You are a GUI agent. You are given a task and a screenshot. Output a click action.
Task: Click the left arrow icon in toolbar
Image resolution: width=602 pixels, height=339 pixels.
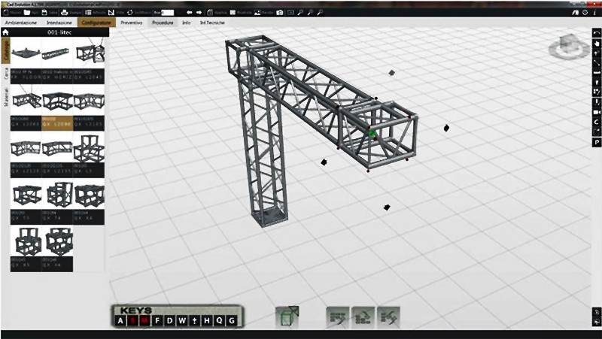point(190,13)
